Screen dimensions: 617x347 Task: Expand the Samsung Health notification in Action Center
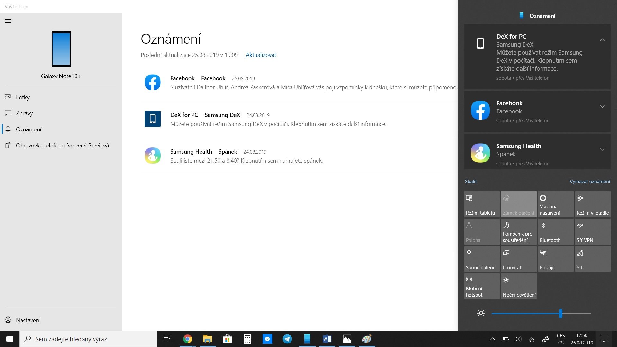point(602,149)
